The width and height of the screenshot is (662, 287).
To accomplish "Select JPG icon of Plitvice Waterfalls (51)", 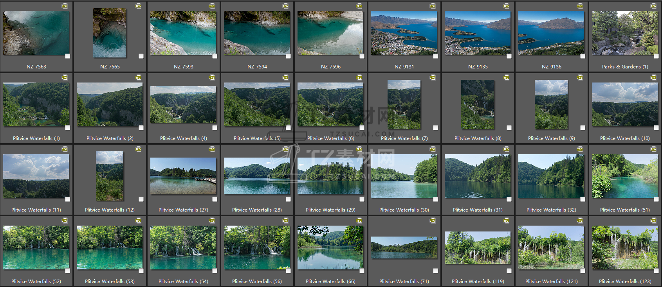I will point(653,149).
